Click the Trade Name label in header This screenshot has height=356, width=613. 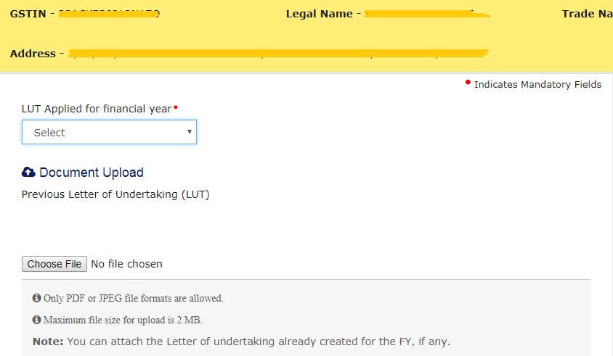(x=587, y=14)
